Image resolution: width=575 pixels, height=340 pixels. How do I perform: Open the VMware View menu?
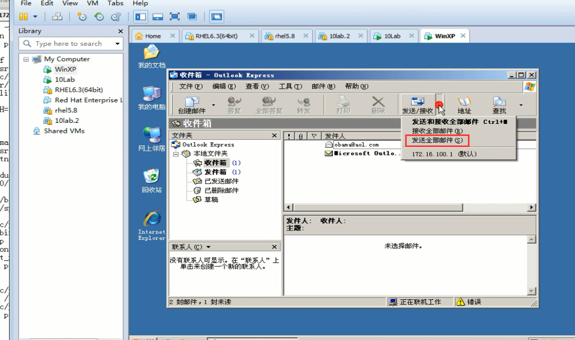(x=70, y=3)
